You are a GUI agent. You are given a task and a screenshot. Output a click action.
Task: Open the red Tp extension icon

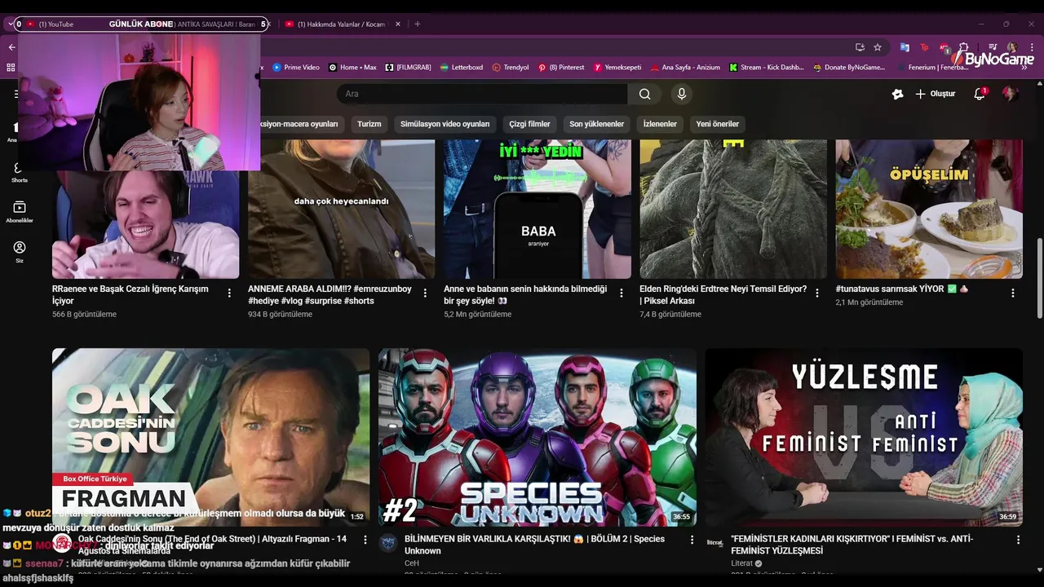click(x=924, y=47)
